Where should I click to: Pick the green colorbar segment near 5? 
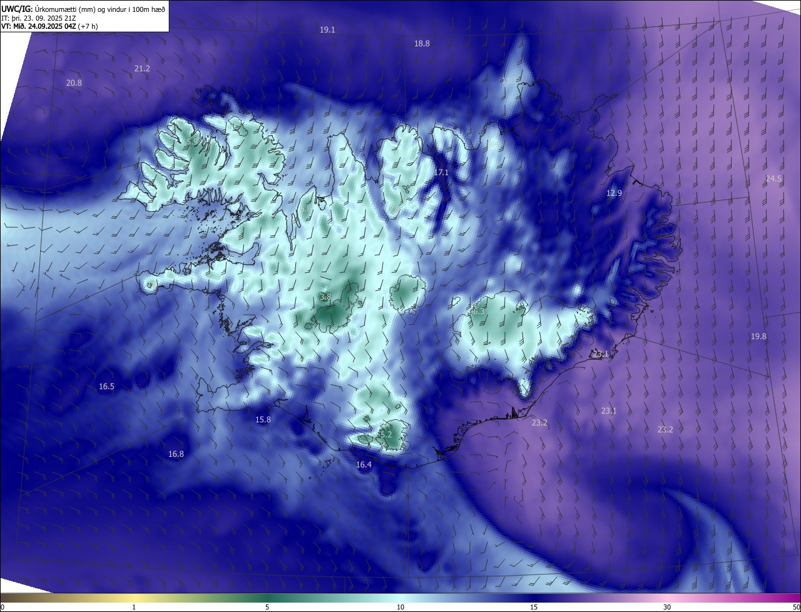(267, 598)
